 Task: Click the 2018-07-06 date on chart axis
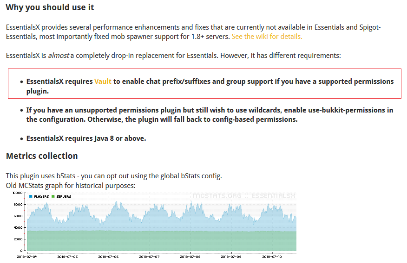110,256
